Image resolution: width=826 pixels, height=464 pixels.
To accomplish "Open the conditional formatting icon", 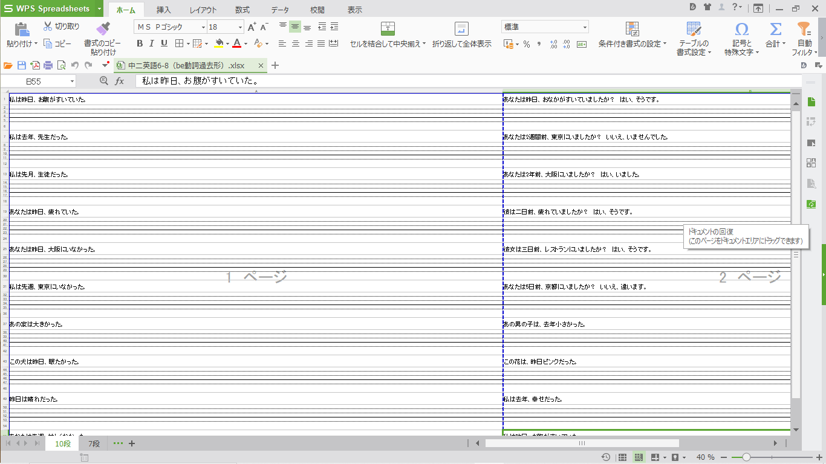I will (632, 29).
